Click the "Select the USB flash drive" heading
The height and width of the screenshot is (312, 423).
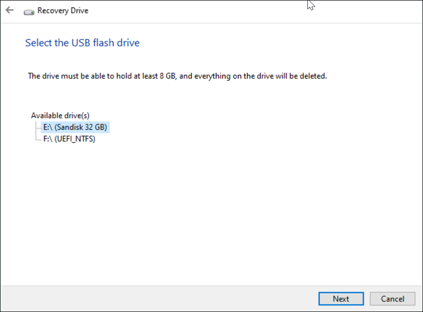pos(82,43)
